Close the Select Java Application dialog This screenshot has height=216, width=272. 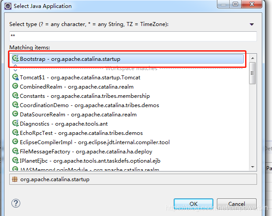pos(252,4)
